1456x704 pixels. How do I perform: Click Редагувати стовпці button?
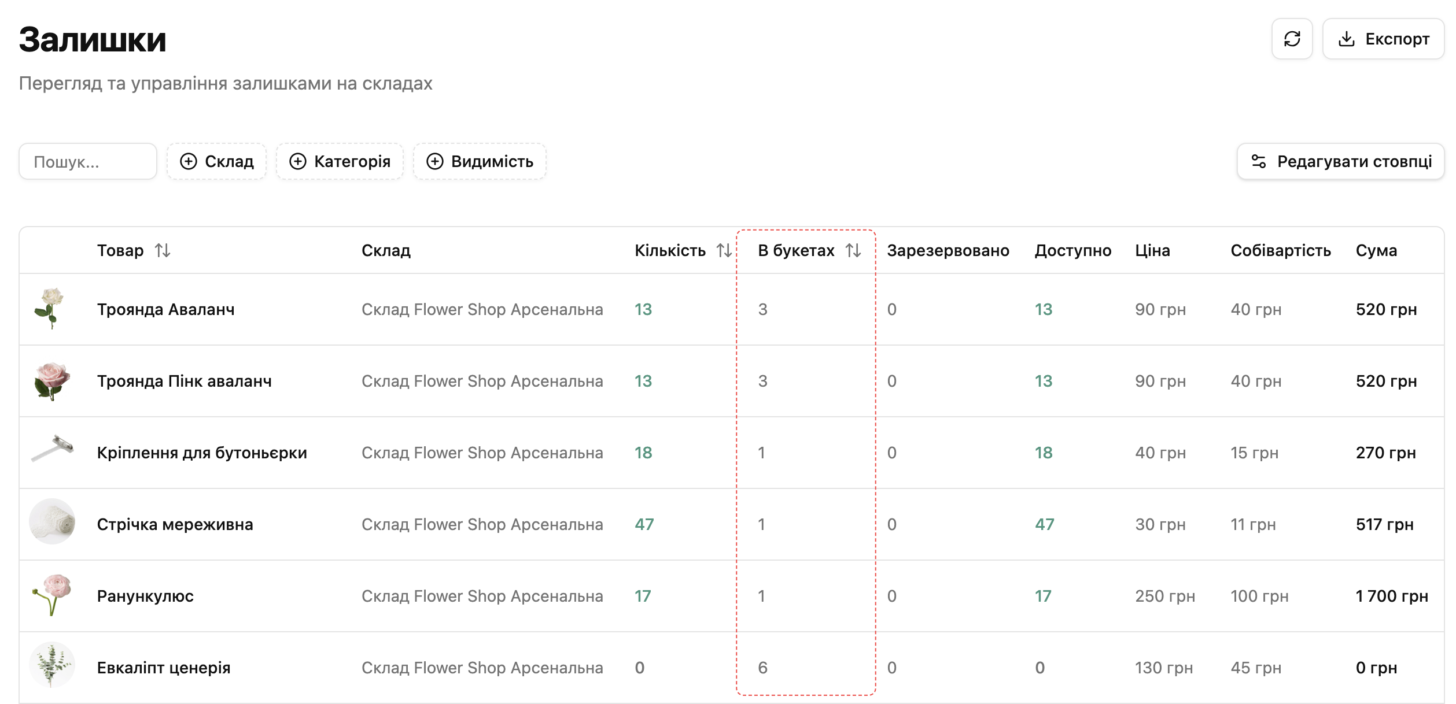click(1340, 161)
